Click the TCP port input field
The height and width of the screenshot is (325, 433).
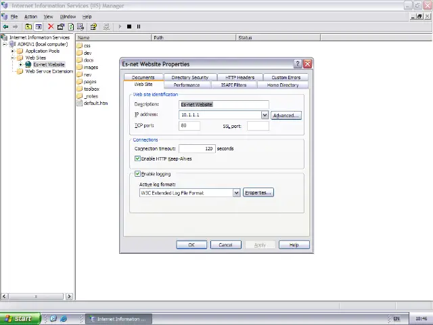coord(189,126)
